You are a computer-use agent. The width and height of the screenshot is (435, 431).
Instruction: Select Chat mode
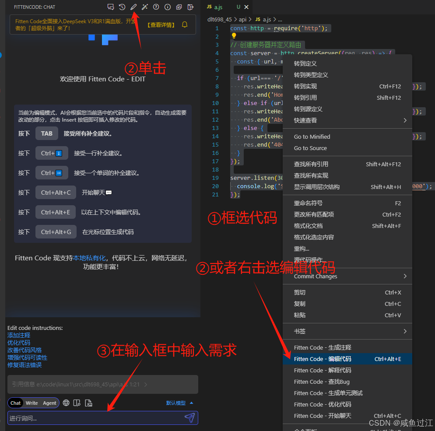[x=16, y=403]
